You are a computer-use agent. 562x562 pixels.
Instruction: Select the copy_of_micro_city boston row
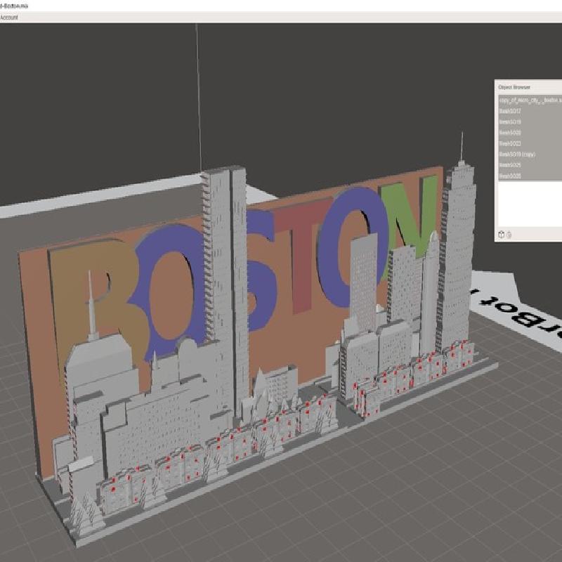tap(530, 100)
